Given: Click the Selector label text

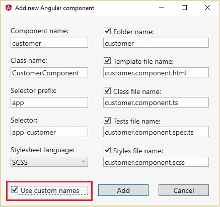Looking at the screenshot, I should click(x=24, y=121).
